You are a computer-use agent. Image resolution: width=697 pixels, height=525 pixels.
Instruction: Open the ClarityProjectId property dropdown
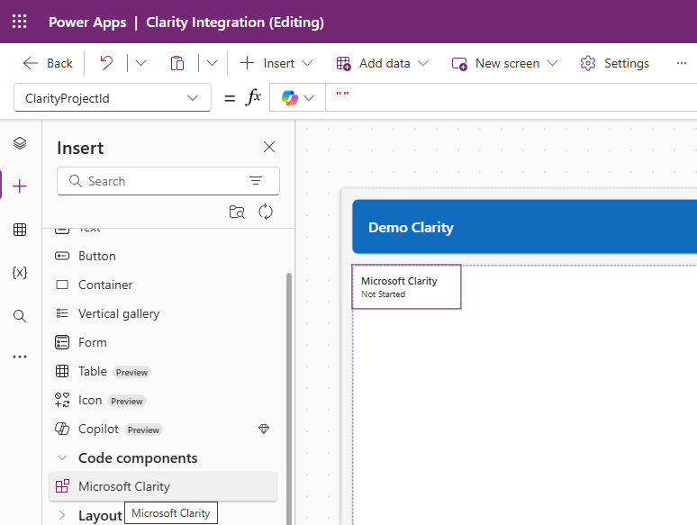[x=113, y=98]
